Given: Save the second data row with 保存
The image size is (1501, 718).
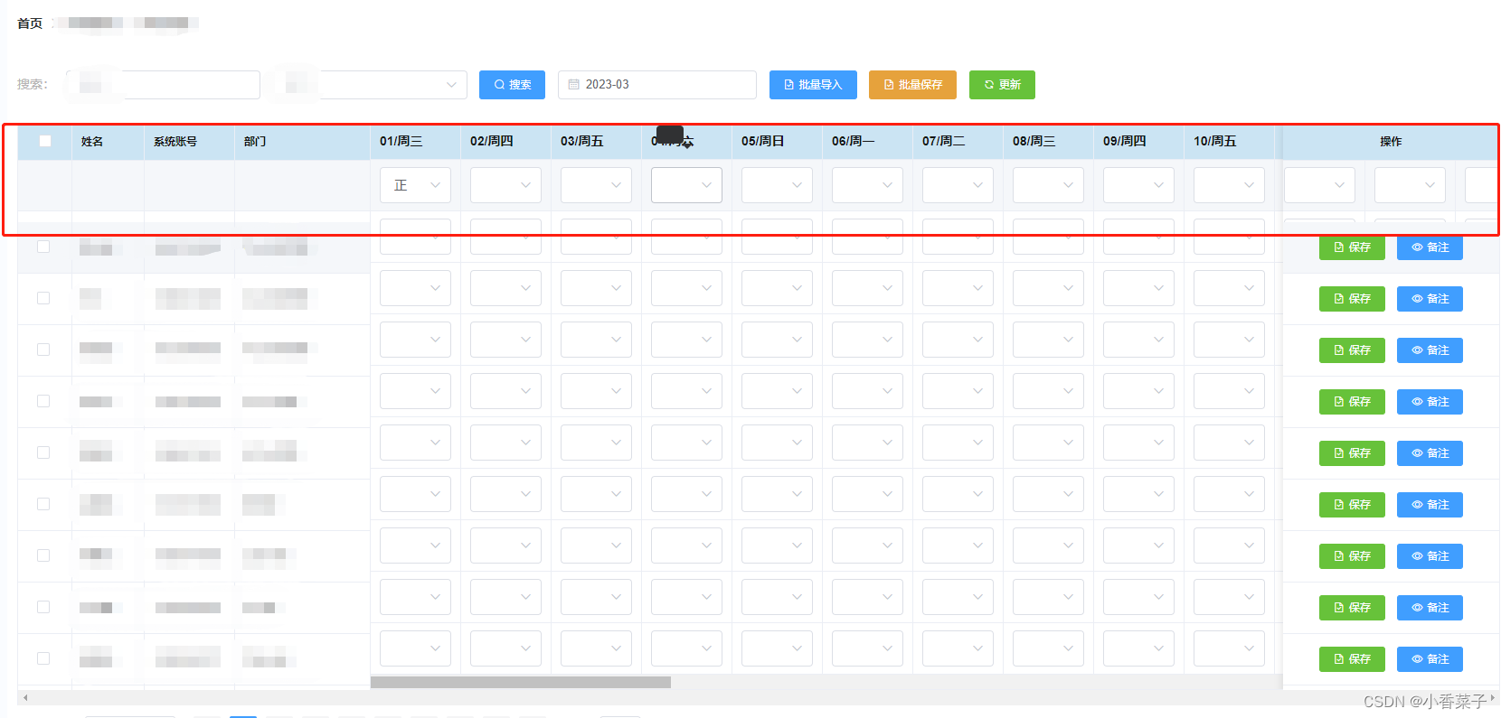Looking at the screenshot, I should [x=1352, y=299].
